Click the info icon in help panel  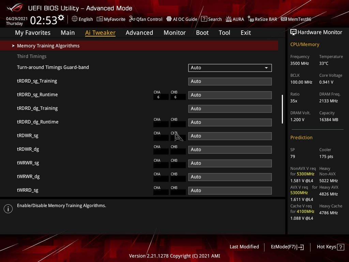8,209
